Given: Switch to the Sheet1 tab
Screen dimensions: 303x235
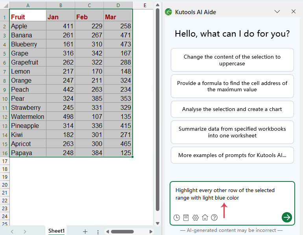Looking at the screenshot, I should 56,231.
